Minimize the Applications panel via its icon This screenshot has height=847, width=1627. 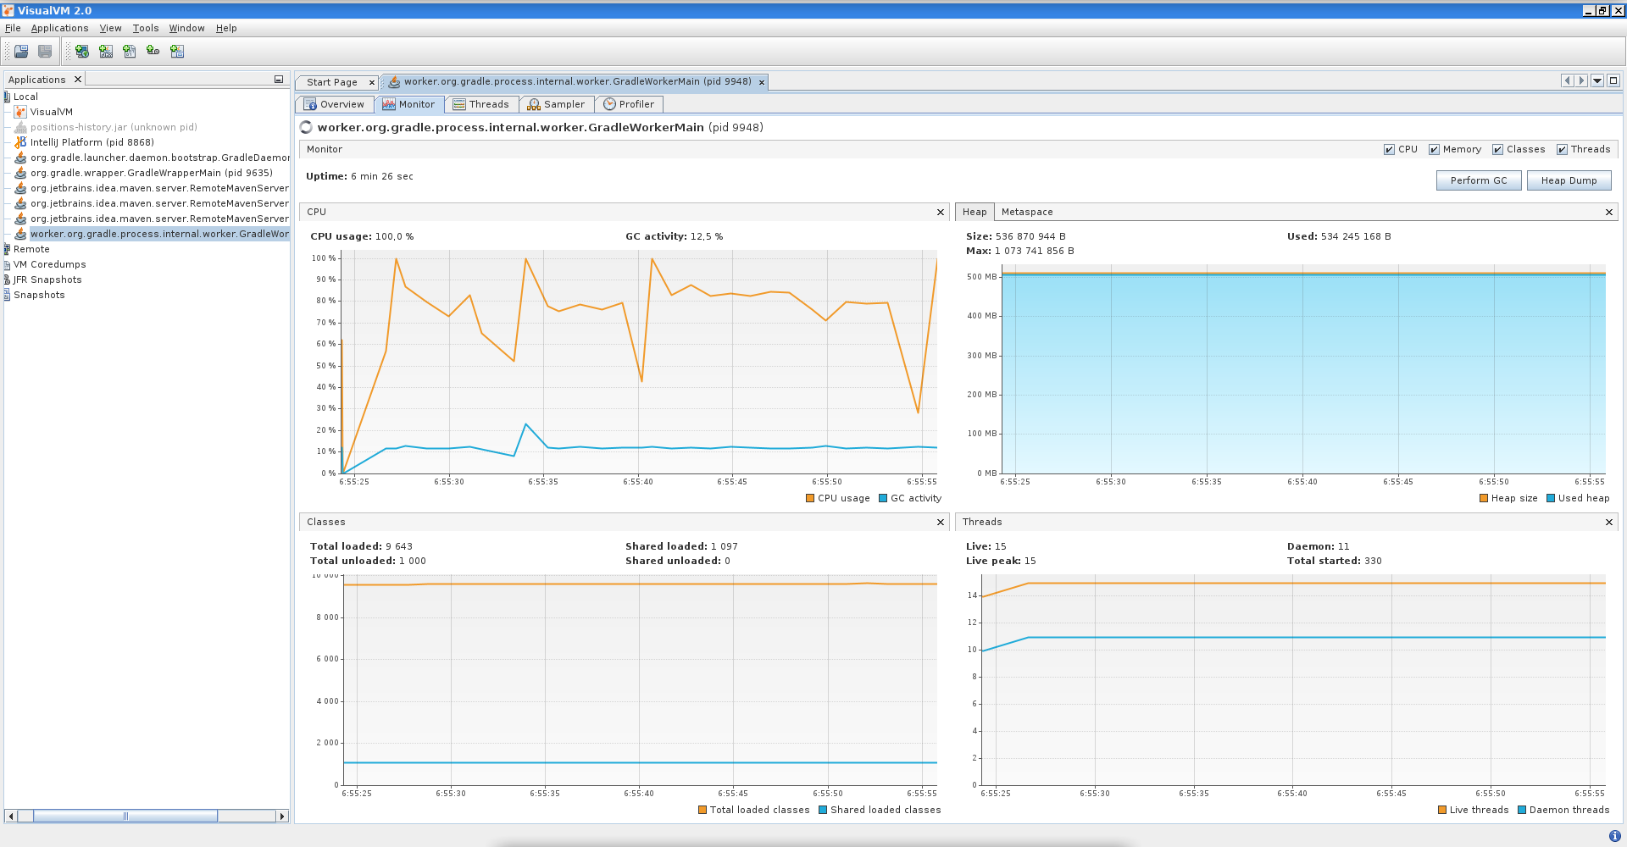pos(278,80)
